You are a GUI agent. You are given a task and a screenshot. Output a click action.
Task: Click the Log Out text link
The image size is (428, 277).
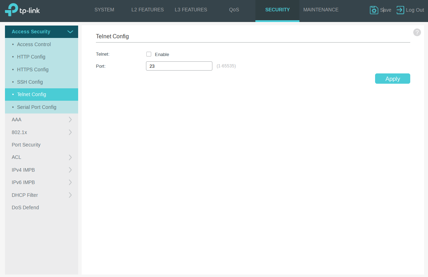tap(415, 10)
